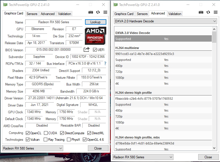The width and height of the screenshot is (220, 162).
Task: Open Sensors tab in right window
Action: click(x=142, y=14)
